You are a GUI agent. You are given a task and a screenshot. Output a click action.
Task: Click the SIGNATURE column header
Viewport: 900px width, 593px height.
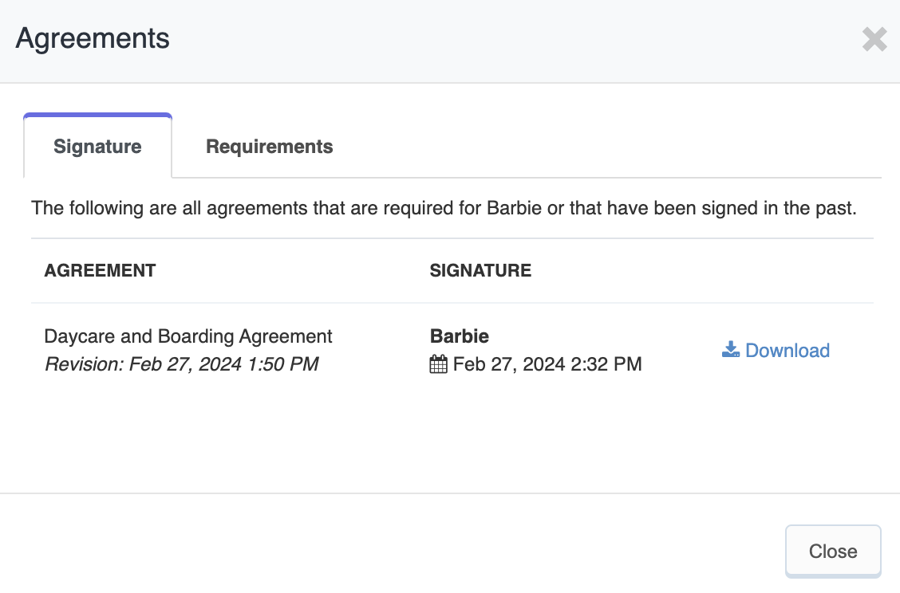480,271
